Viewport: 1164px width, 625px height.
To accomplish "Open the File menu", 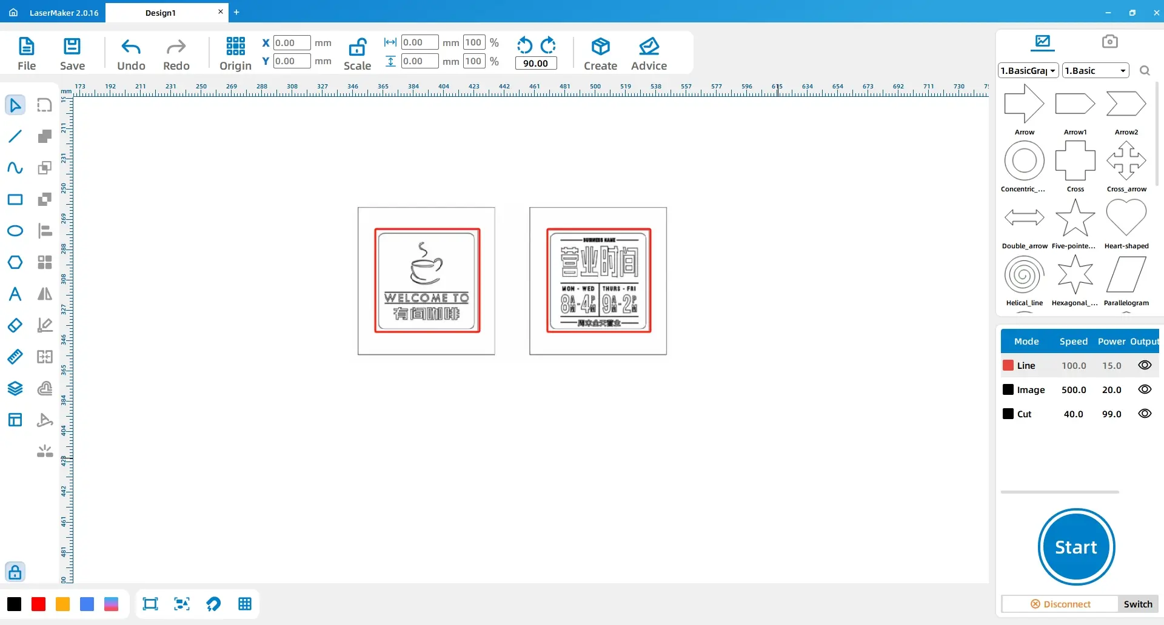I will [27, 53].
